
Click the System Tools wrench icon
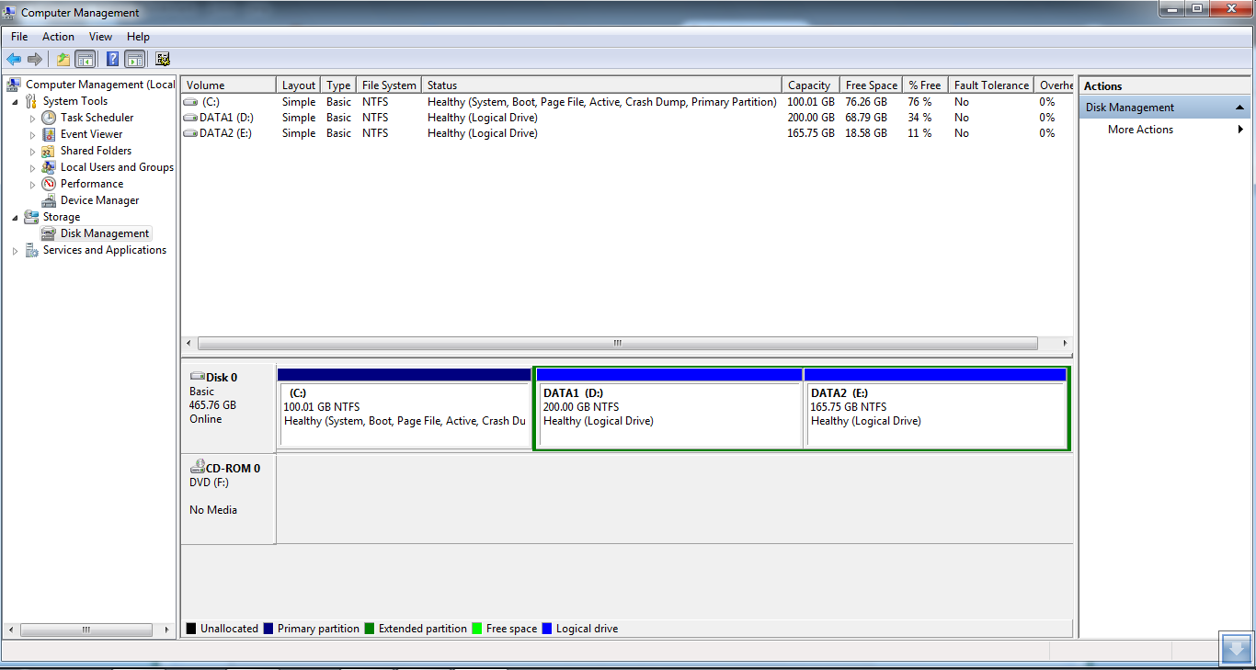coord(31,101)
